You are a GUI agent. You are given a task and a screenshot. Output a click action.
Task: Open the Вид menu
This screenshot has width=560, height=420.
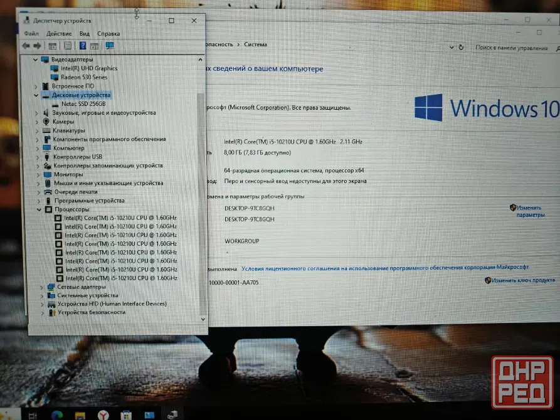pyautogui.click(x=84, y=34)
